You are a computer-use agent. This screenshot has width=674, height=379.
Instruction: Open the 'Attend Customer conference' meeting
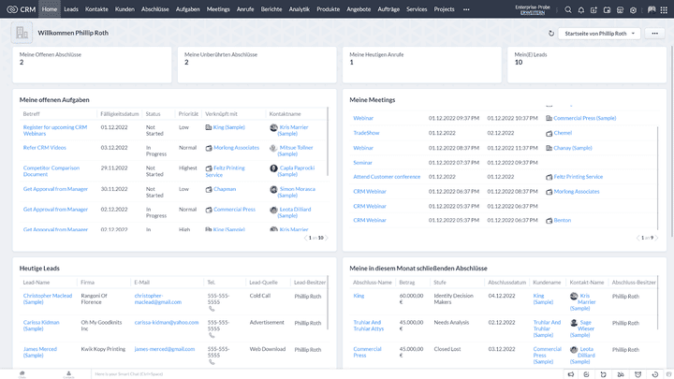click(x=387, y=177)
